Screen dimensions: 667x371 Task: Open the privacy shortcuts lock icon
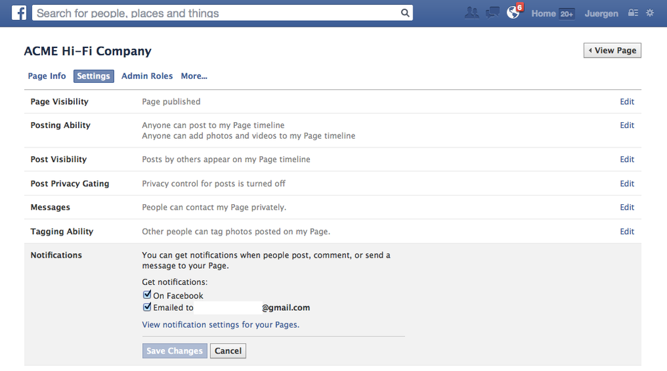(633, 13)
